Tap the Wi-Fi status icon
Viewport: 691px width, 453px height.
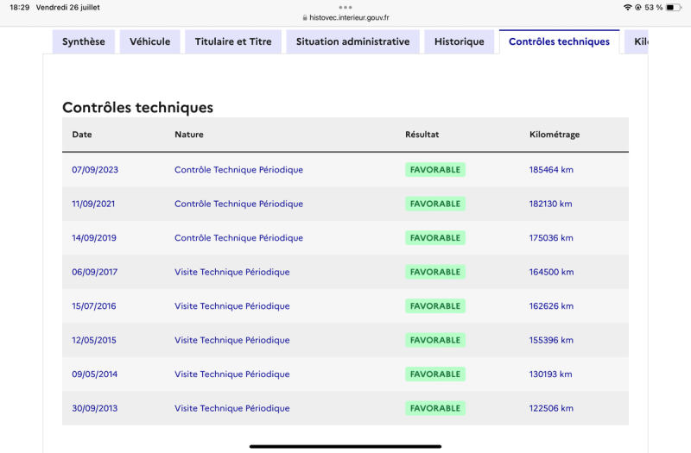627,7
